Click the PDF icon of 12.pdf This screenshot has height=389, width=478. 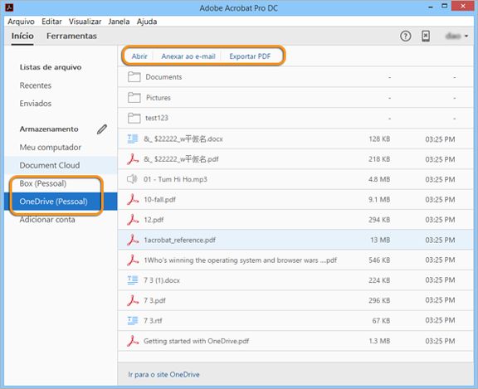[133, 220]
